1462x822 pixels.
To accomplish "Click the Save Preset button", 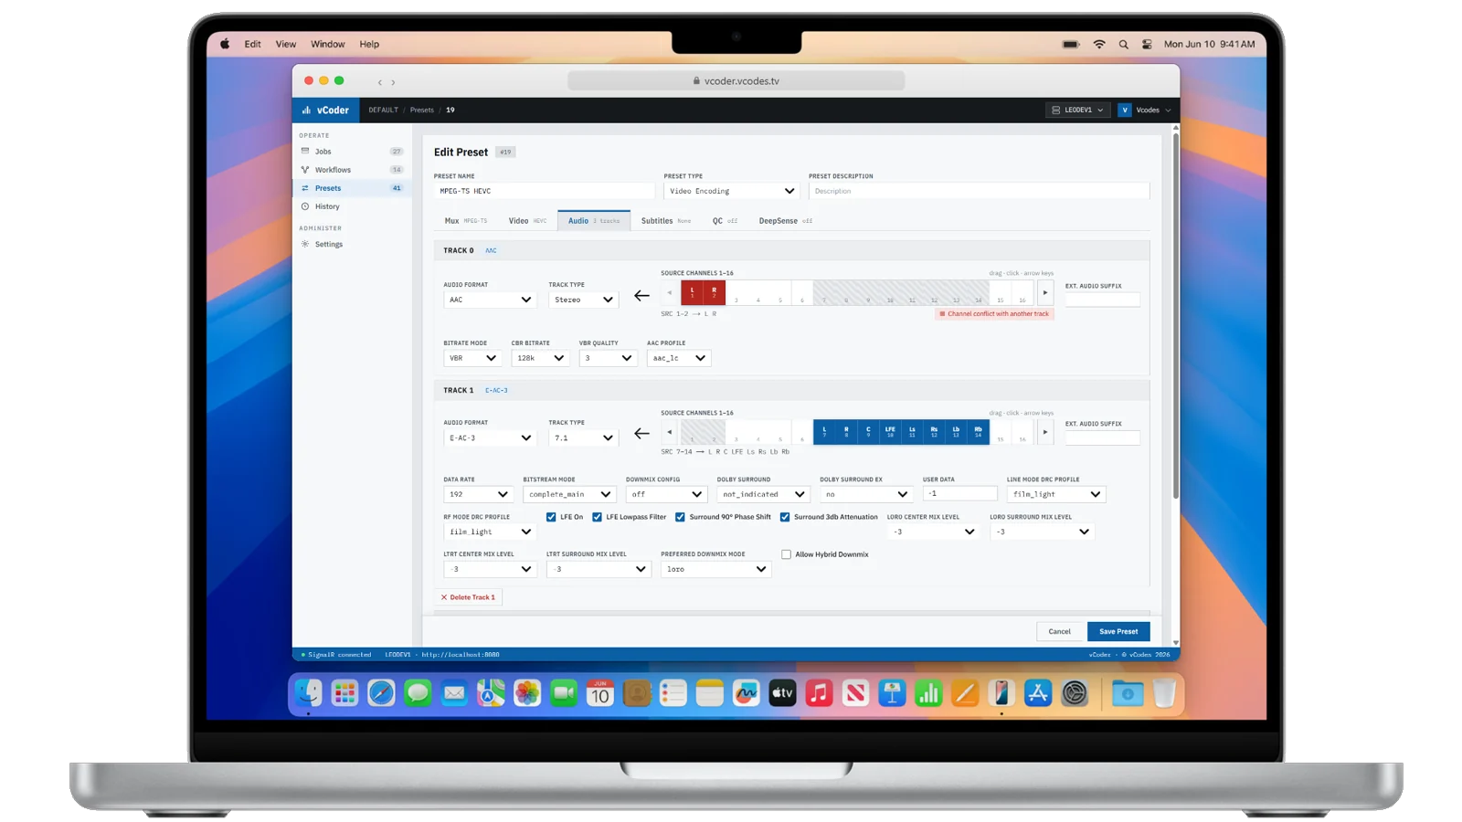I will [1118, 631].
